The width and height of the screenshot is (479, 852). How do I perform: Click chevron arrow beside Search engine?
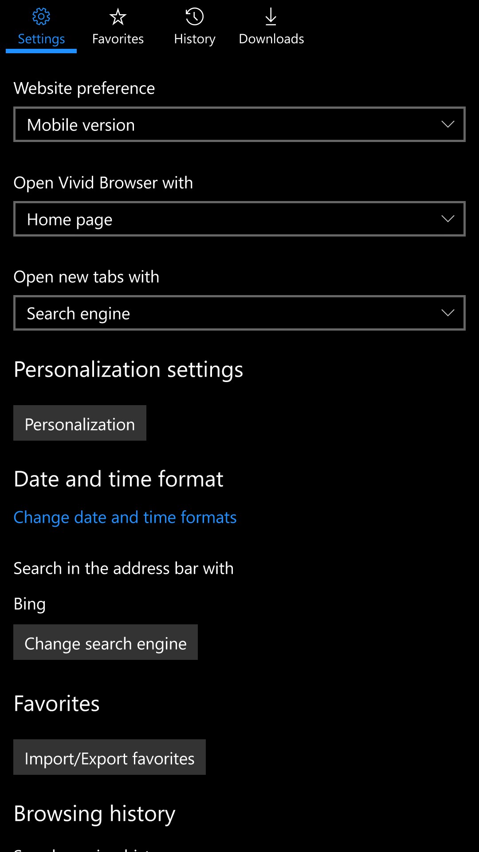tap(448, 313)
